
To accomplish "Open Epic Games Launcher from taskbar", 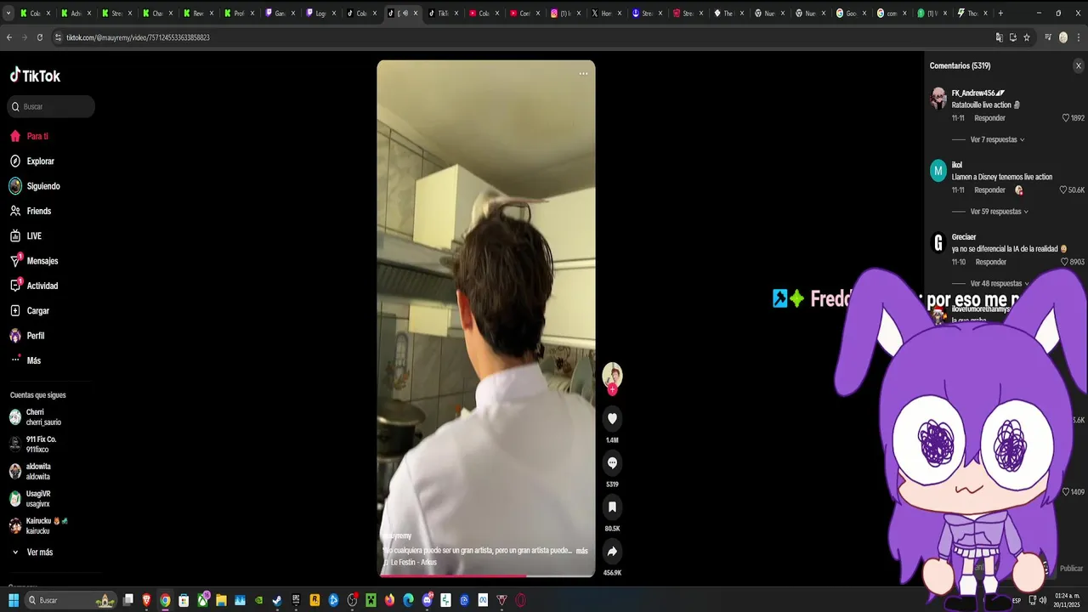I will [x=296, y=600].
